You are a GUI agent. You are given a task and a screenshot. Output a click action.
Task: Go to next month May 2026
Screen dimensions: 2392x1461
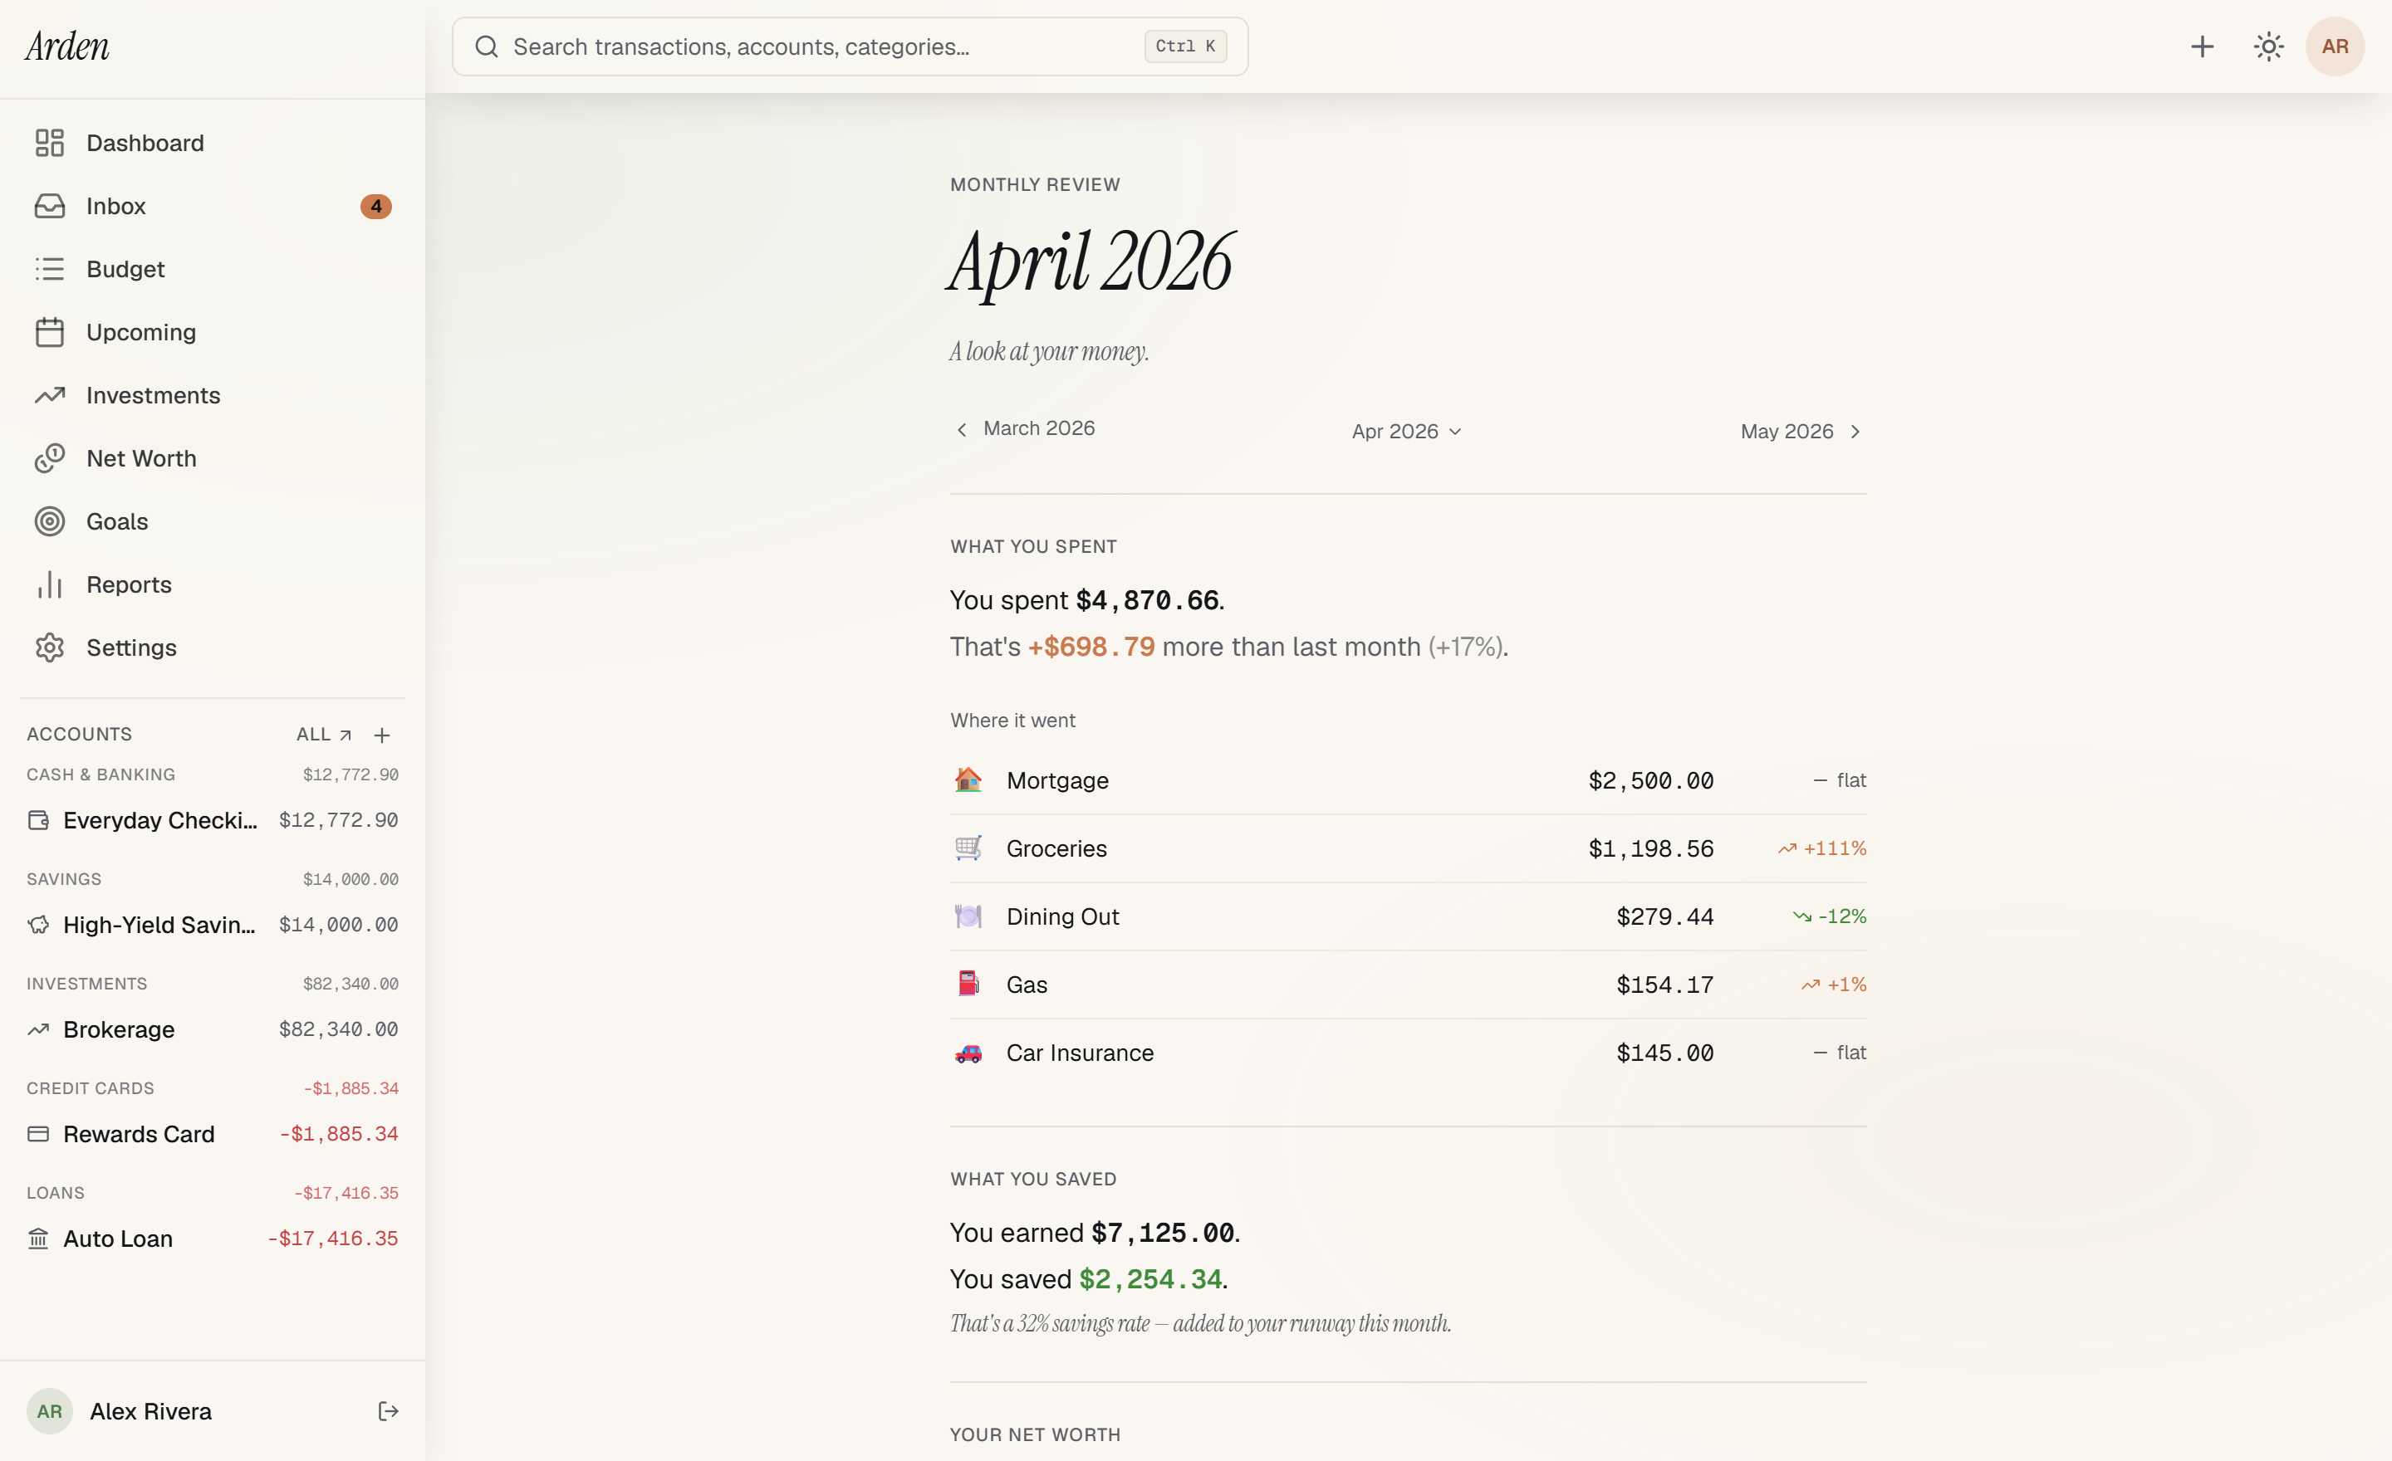click(1801, 431)
